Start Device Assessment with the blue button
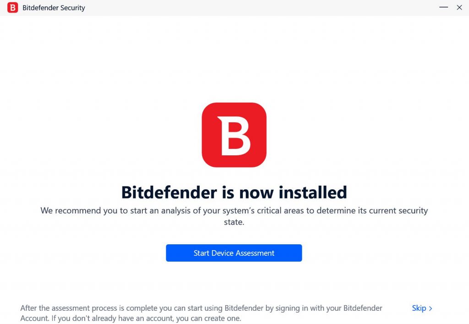 [234, 253]
